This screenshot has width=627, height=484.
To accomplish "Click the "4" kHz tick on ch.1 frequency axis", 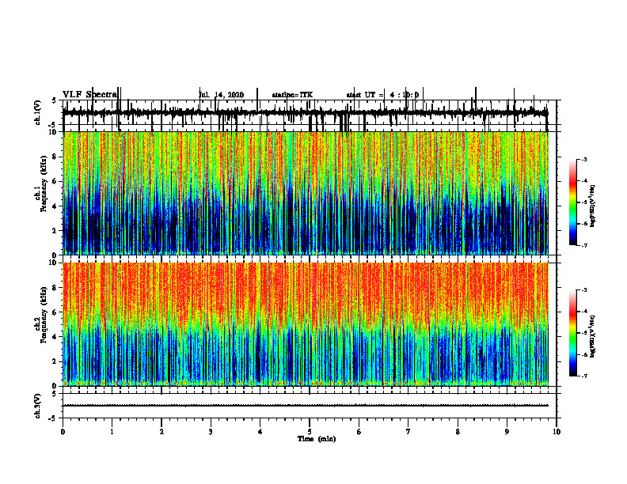I will pos(55,206).
